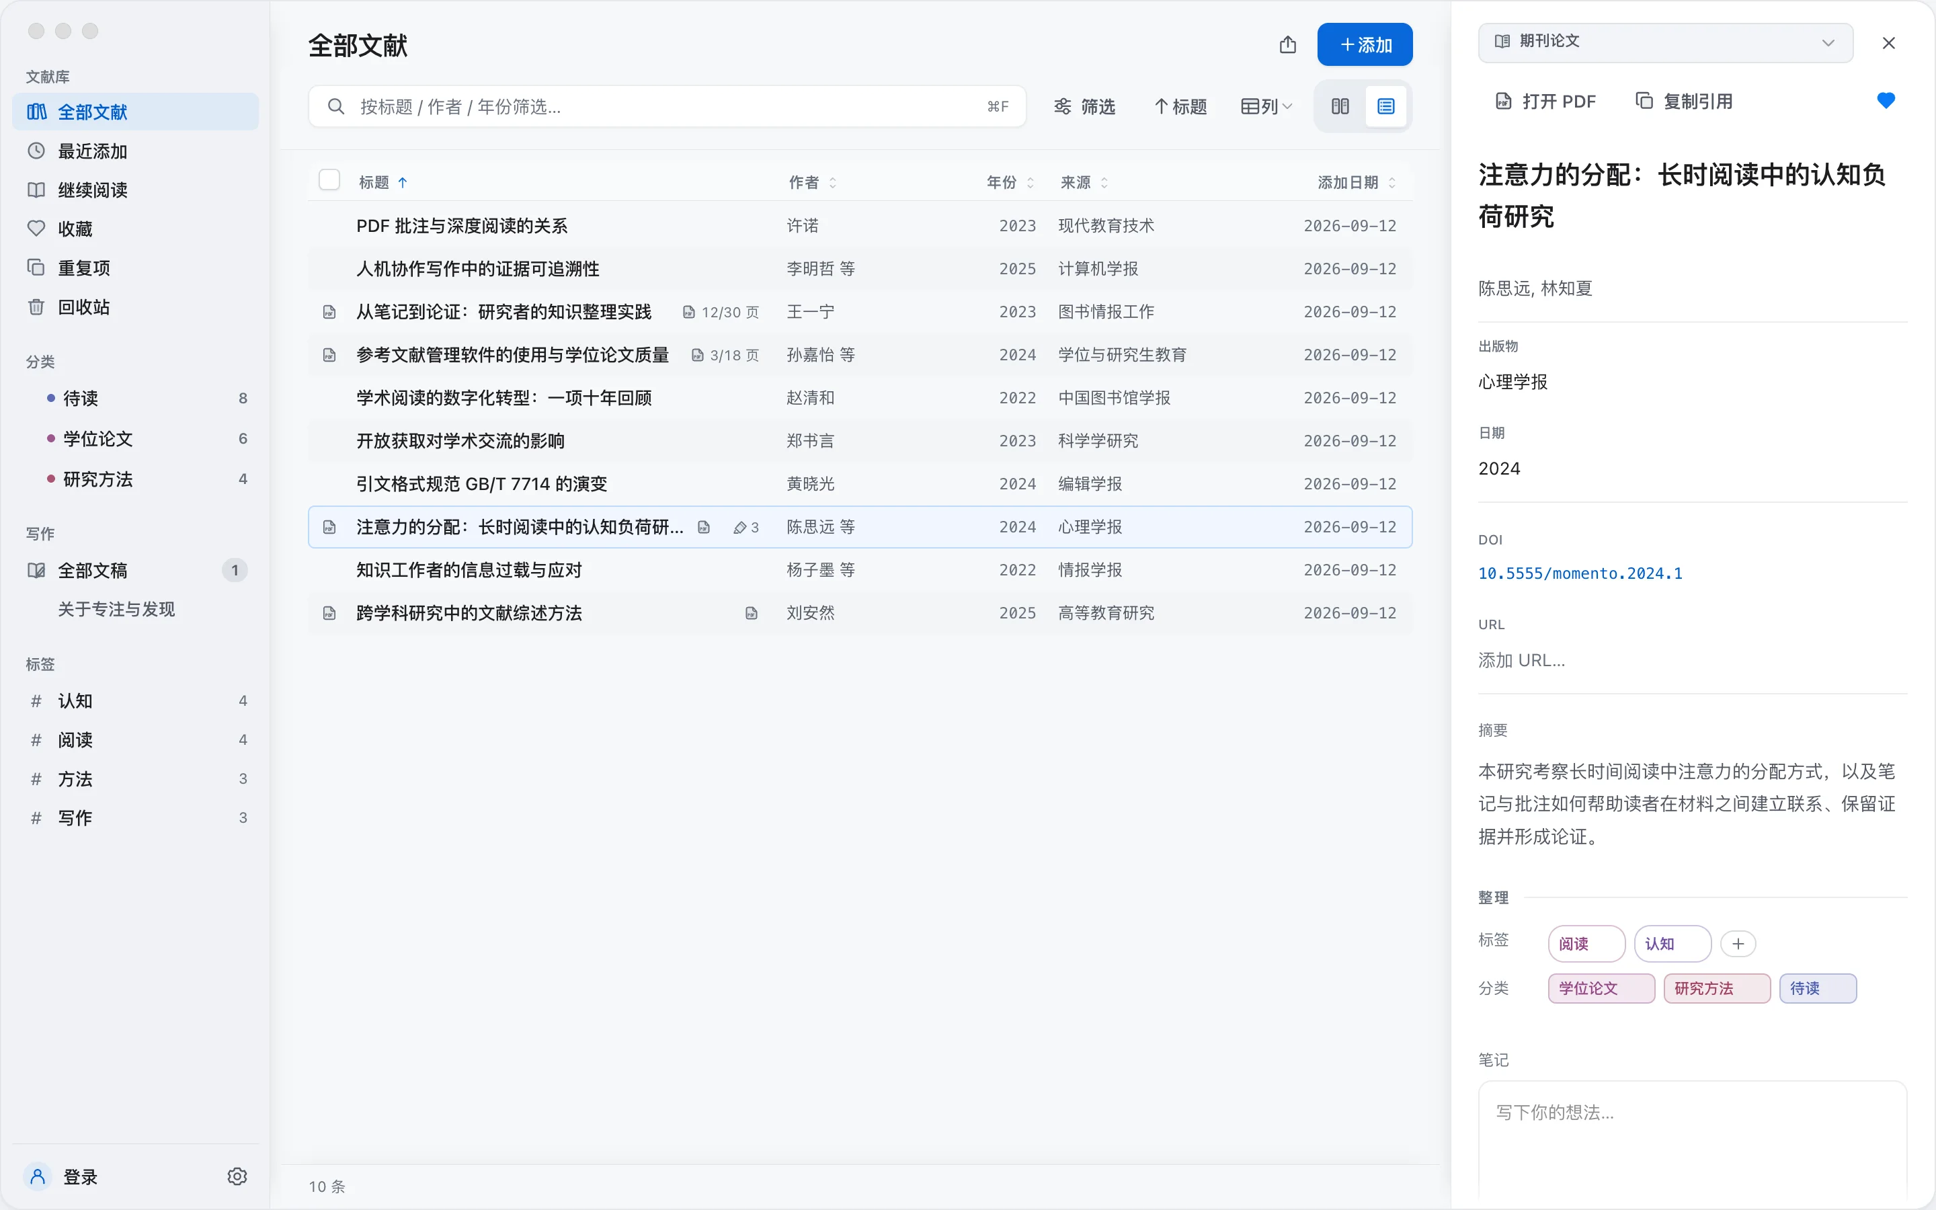Screen dimensions: 1936x1210
Task: Filter by the #写作 tag
Action: coord(135,818)
